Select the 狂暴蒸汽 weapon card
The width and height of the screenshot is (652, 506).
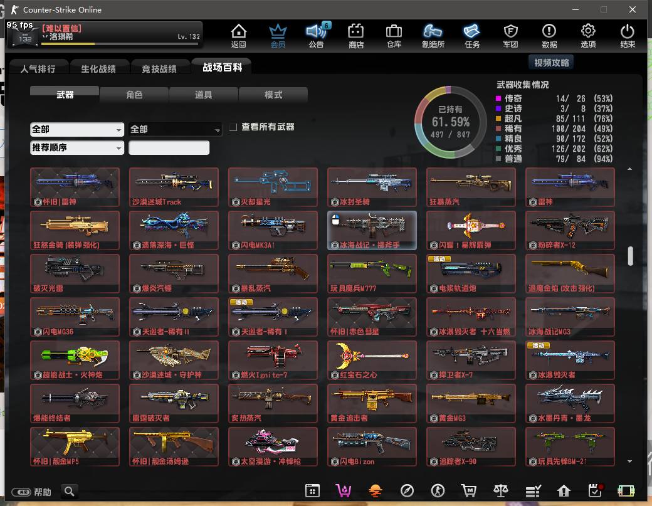point(471,187)
